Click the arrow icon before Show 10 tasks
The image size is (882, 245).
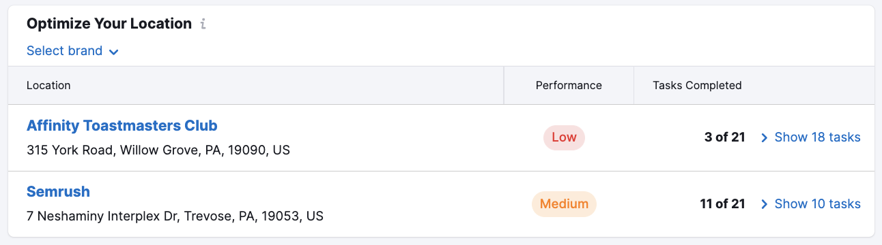coord(765,204)
